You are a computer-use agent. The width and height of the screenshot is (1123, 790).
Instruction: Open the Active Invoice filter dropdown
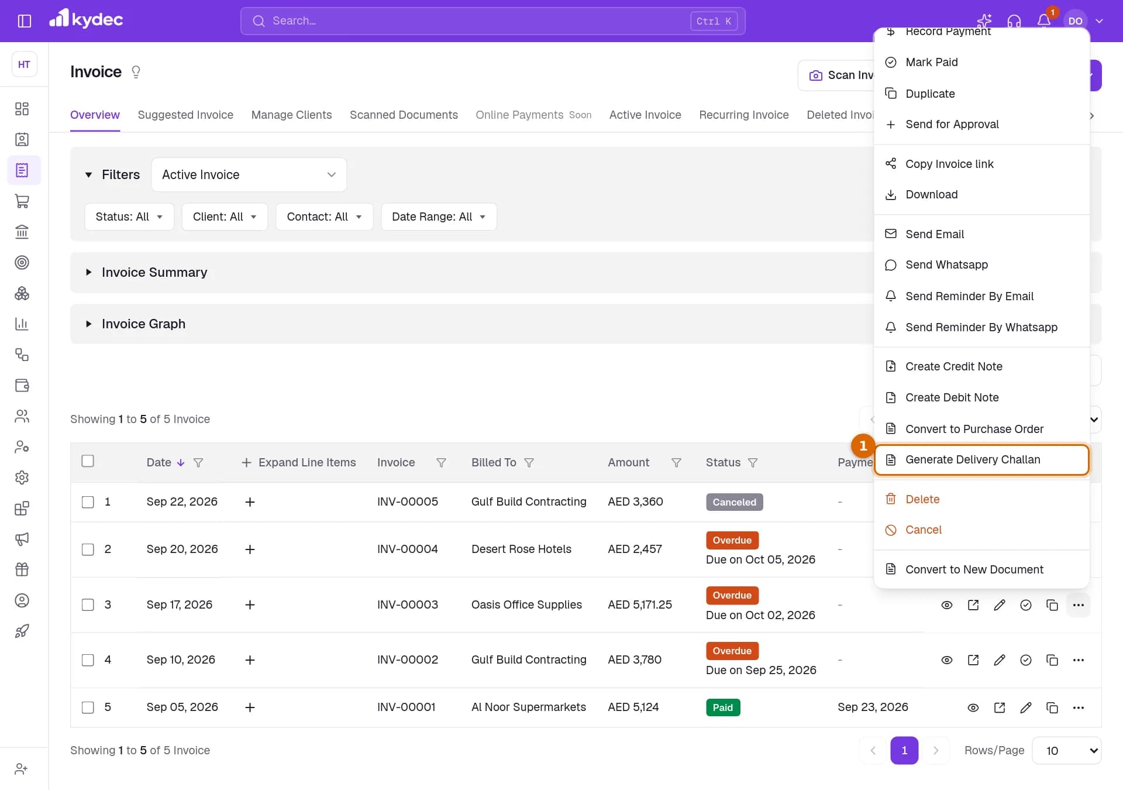[249, 174]
